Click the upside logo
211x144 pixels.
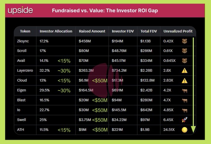20,10
